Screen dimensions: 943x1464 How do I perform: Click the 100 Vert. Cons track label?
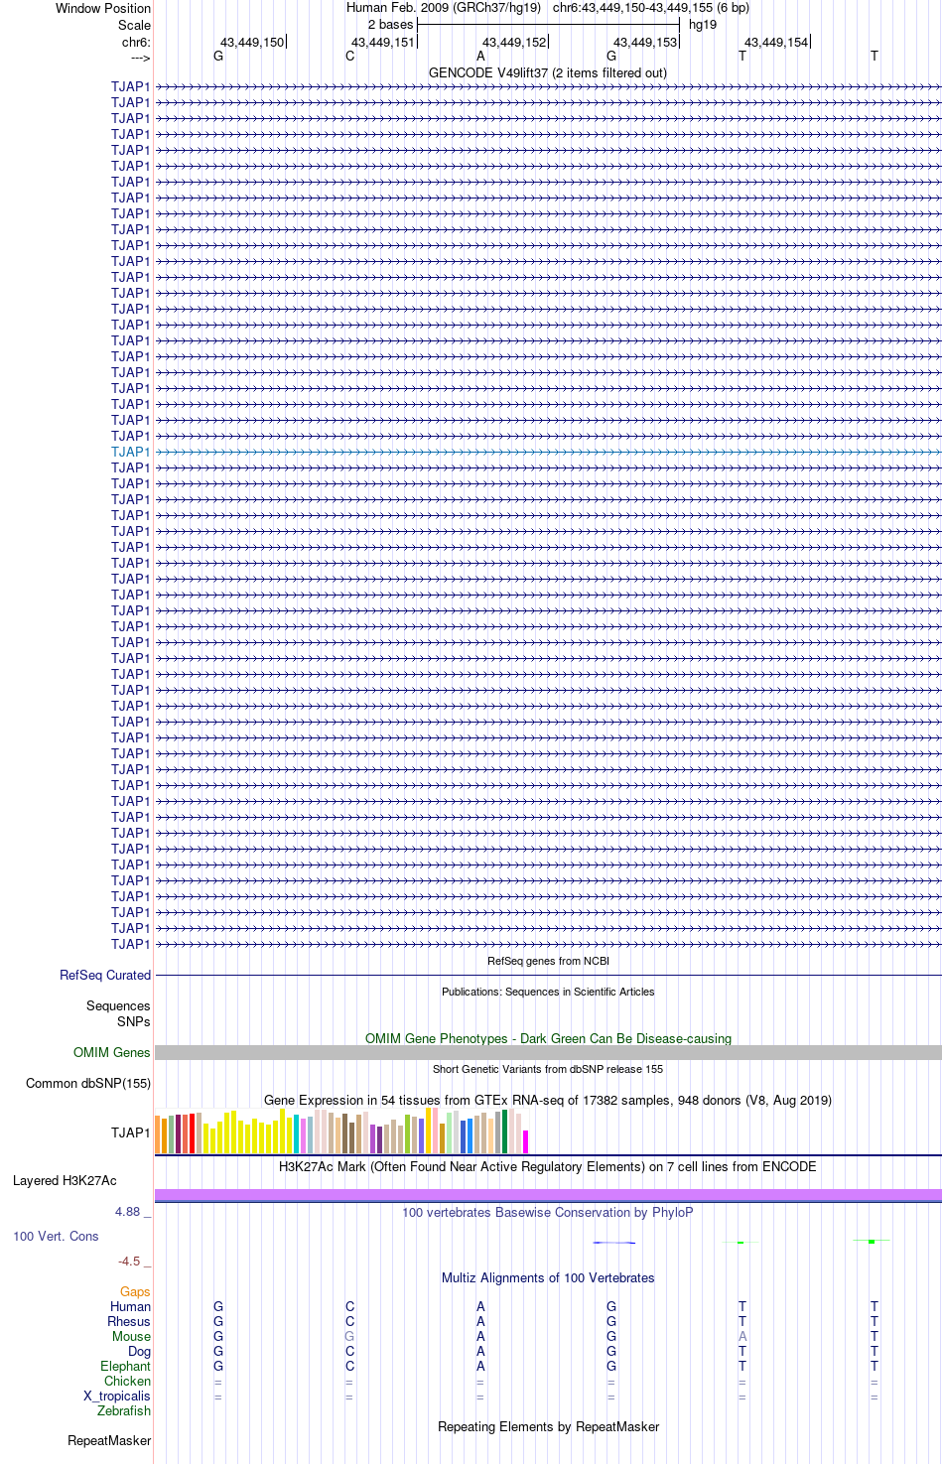56,1237
